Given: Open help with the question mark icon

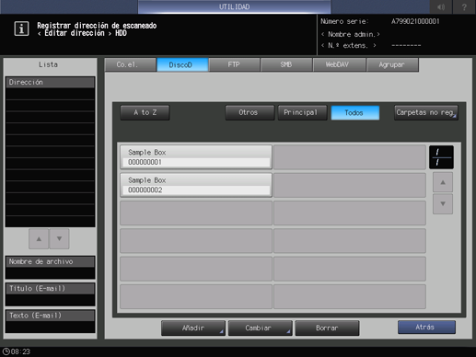Looking at the screenshot, I should pos(464,6).
